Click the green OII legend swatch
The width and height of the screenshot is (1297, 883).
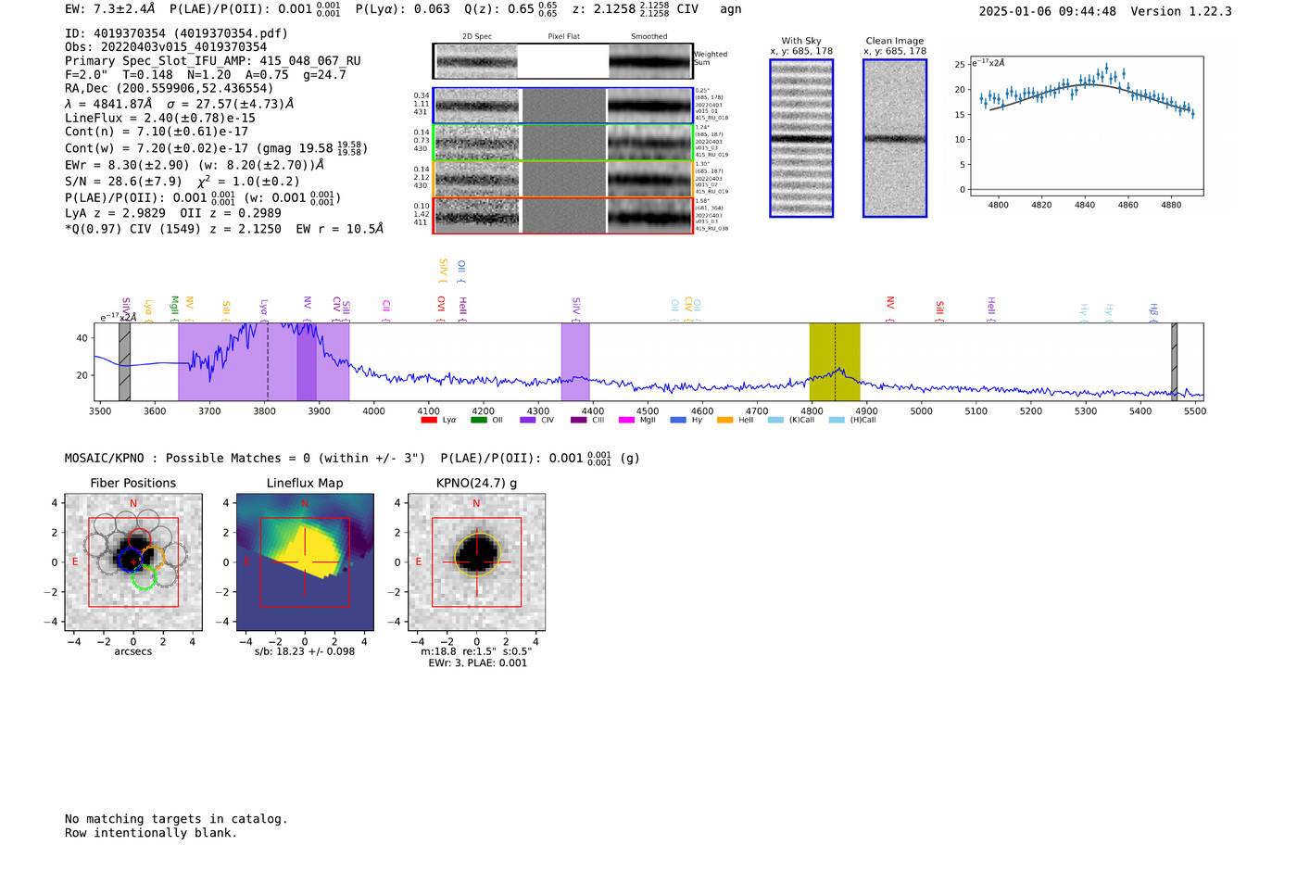coord(478,420)
